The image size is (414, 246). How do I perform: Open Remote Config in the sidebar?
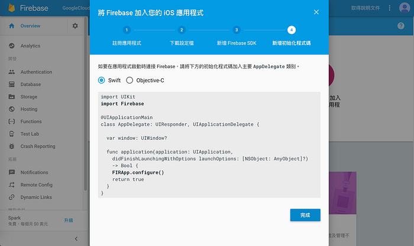[x=37, y=185]
